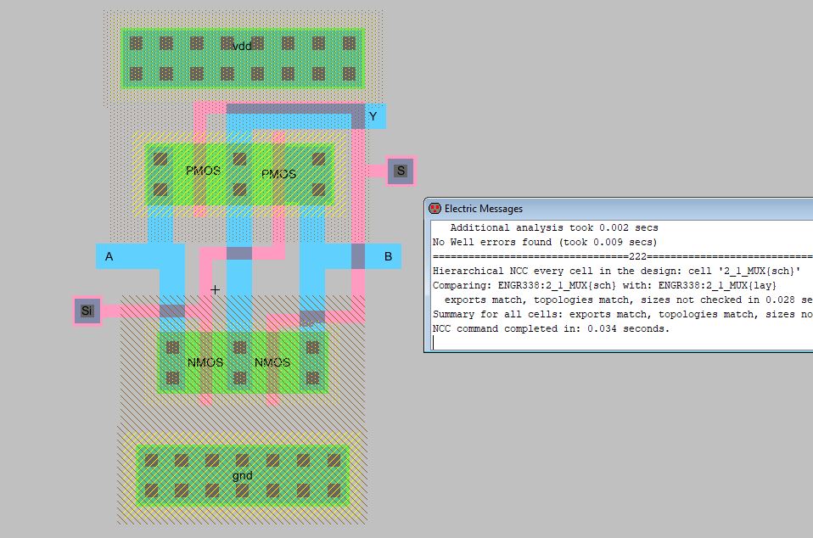This screenshot has width=813, height=538.
Task: Select the left NMOS transistor
Action: click(205, 362)
